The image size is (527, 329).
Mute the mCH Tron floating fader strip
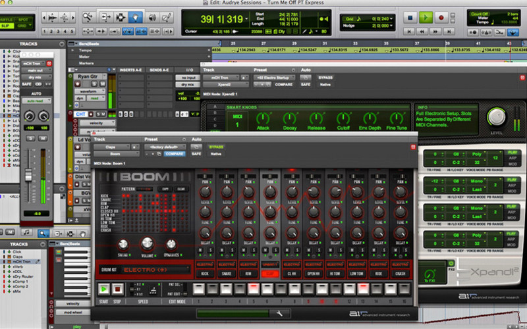43,138
